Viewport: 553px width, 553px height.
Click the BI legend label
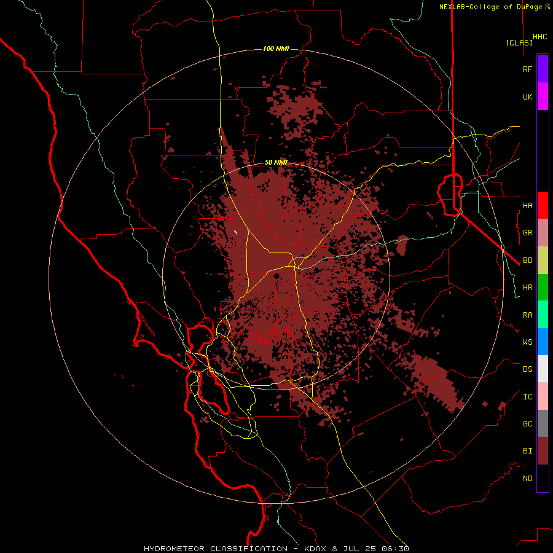(x=527, y=451)
